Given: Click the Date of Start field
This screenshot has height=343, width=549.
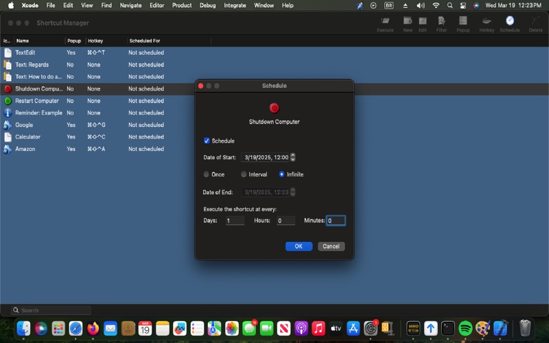Looking at the screenshot, I should click(x=266, y=158).
